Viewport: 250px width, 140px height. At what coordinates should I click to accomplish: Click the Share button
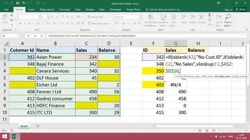[241, 9]
